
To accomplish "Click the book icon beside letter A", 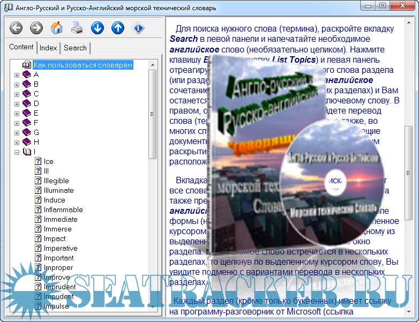I will [27, 75].
